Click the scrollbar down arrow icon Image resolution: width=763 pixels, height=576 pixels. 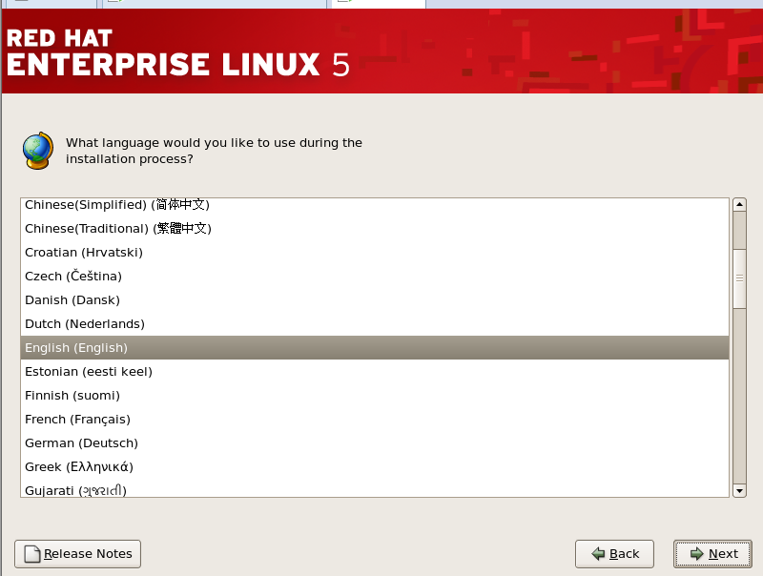[739, 490]
